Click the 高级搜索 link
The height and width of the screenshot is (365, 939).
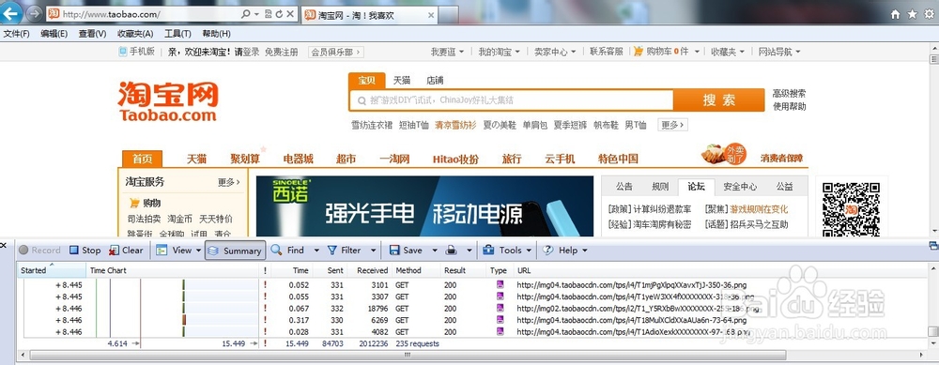click(x=790, y=93)
